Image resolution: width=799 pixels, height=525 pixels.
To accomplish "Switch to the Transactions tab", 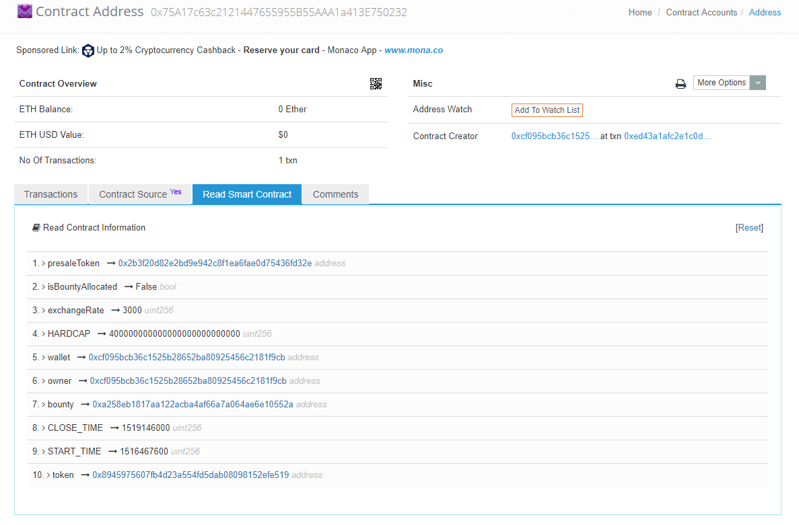I will (51, 194).
